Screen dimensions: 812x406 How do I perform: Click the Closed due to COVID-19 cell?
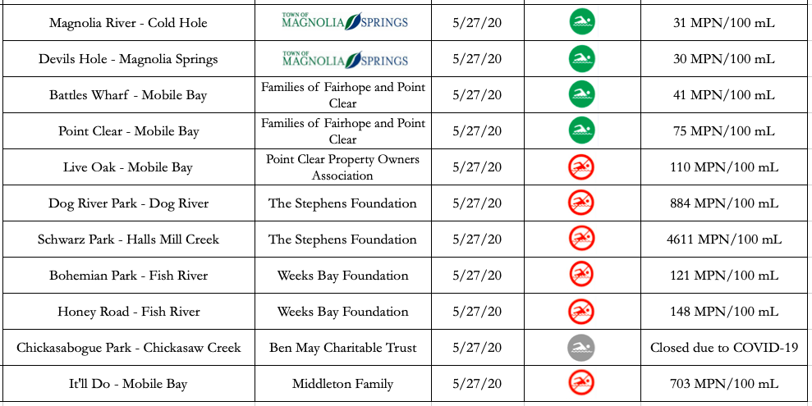coord(726,348)
